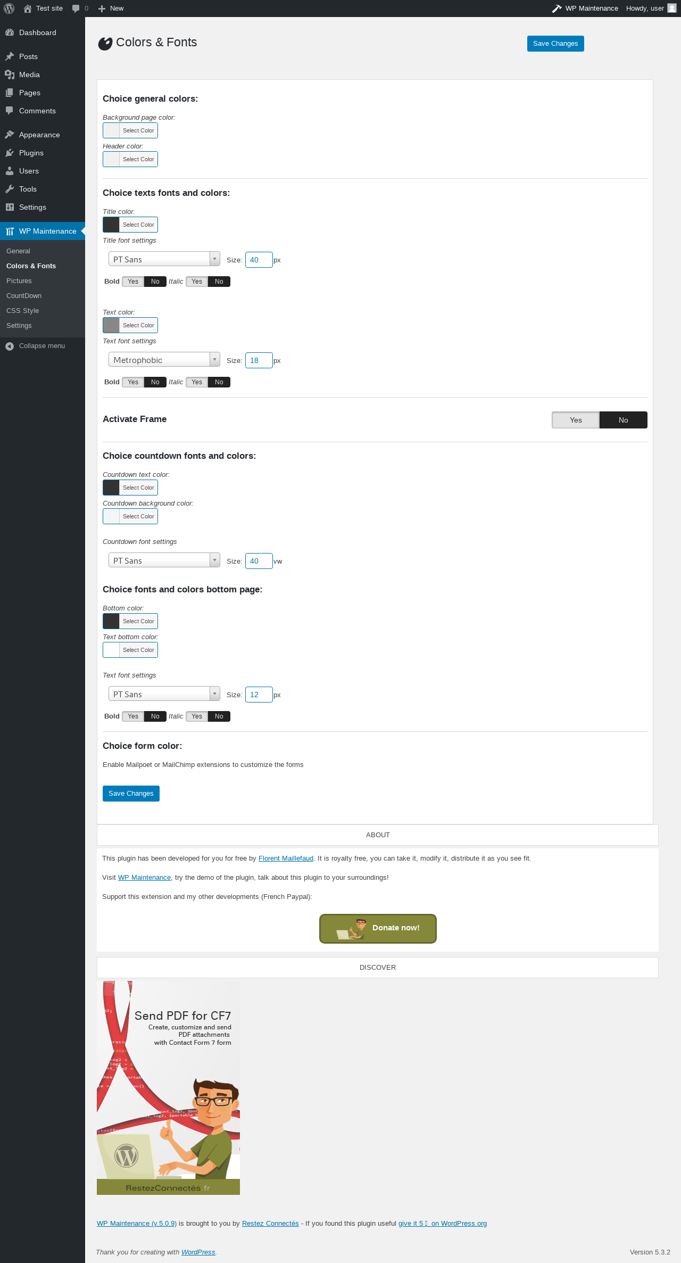Viewport: 681px width, 1263px height.
Task: Click the comments bubble icon in admin bar
Action: 76,9
